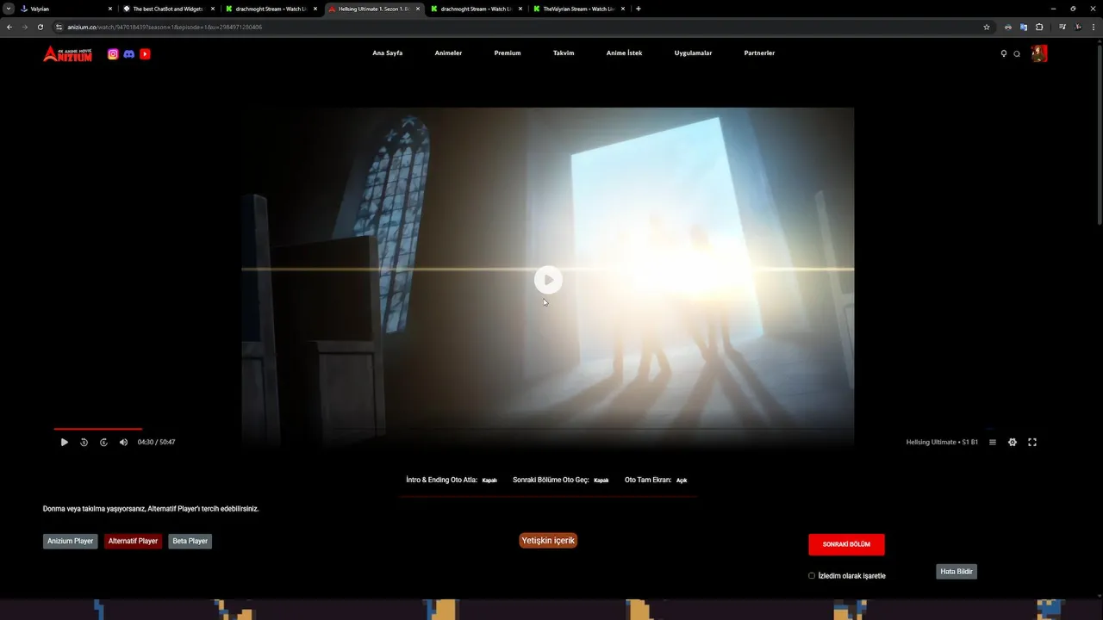Open the Discord social icon
The height and width of the screenshot is (620, 1103).
(x=129, y=53)
